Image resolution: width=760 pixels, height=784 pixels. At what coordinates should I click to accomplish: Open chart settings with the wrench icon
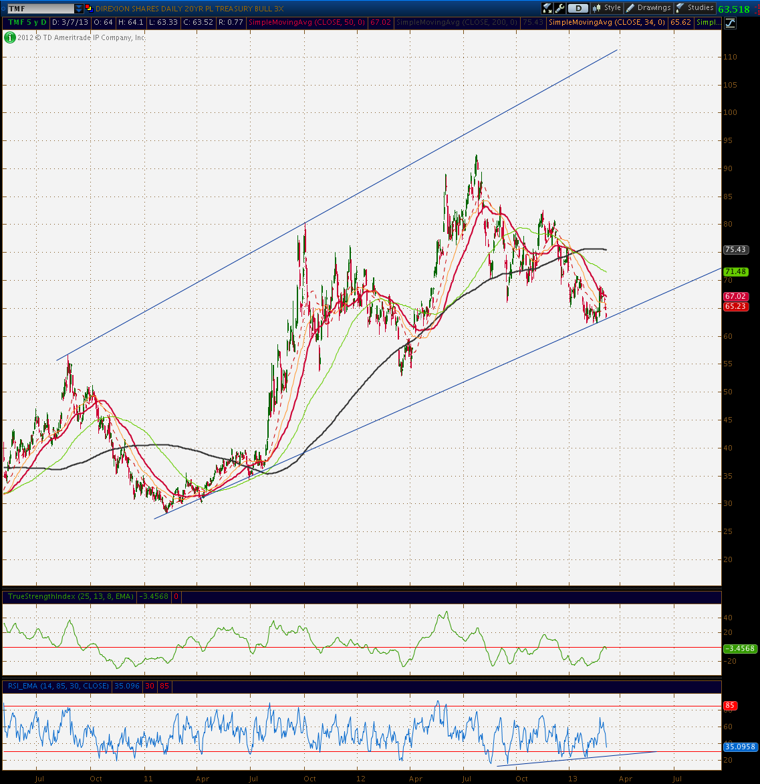pyautogui.click(x=559, y=8)
